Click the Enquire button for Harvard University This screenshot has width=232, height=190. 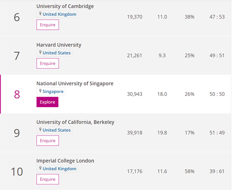47,63
